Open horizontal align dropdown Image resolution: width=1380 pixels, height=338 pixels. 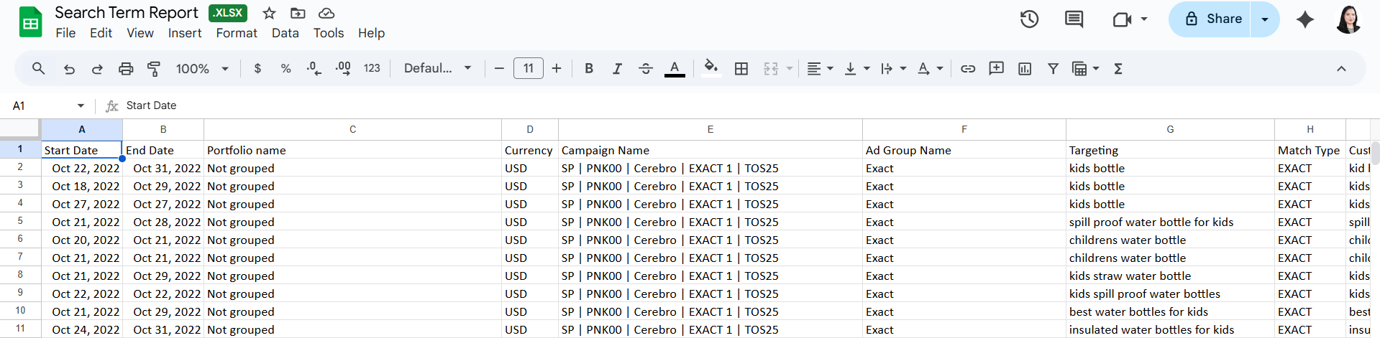[x=820, y=69]
